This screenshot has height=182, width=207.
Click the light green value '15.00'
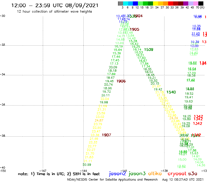(x=182, y=160)
